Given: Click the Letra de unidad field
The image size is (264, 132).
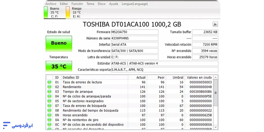Looking at the screenshot, I should 135,57.
